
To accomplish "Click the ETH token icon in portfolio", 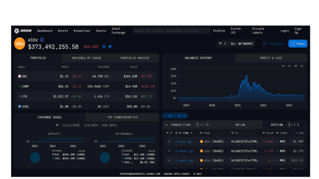I will 20,96.
